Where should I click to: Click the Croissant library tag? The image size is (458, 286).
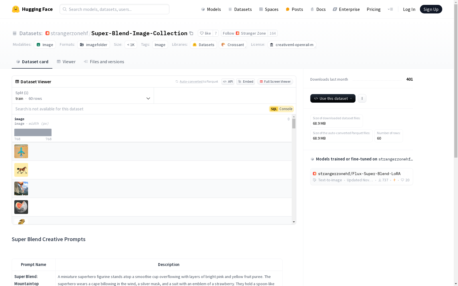[233, 45]
